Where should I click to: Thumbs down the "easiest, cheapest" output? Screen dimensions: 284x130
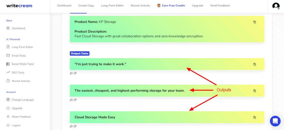[x=75, y=100]
